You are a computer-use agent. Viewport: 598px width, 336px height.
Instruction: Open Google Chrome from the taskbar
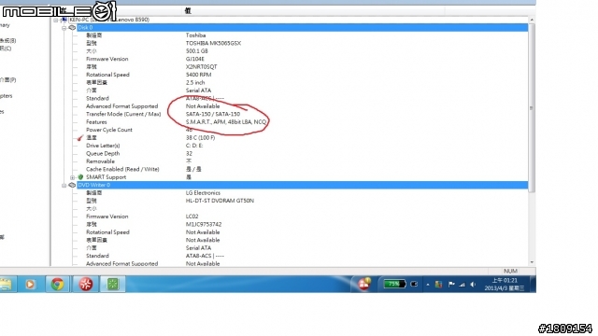point(58,284)
